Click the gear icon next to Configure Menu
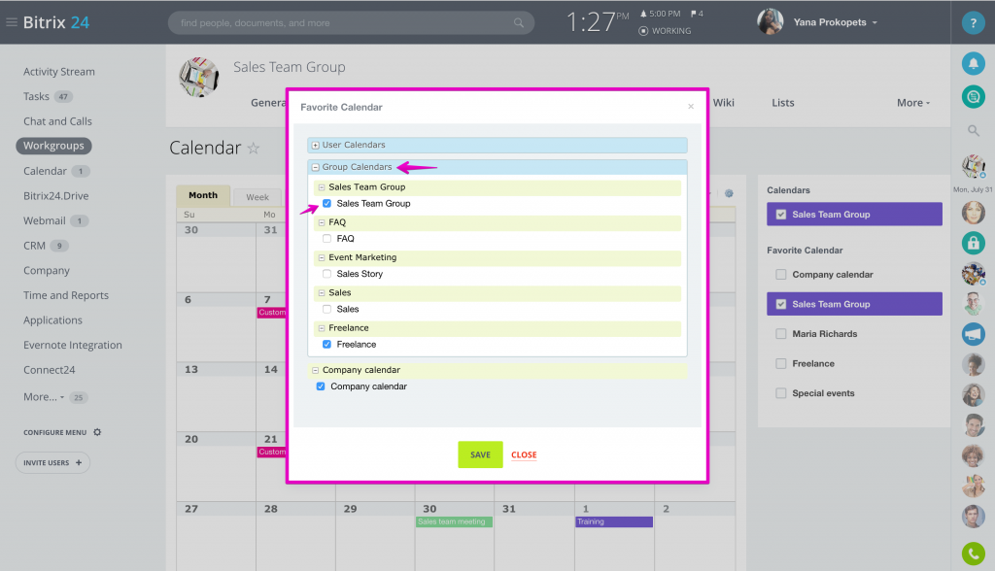The width and height of the screenshot is (995, 571). 97,432
